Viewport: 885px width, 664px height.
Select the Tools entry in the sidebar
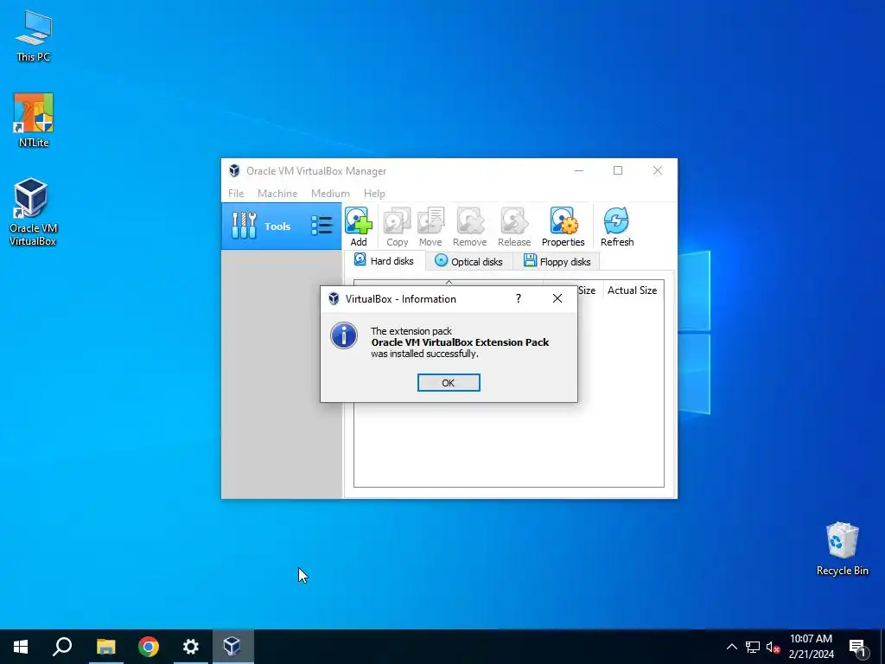[x=281, y=226]
